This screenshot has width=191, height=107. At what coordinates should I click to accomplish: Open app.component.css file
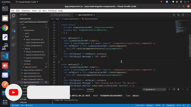[32, 73]
